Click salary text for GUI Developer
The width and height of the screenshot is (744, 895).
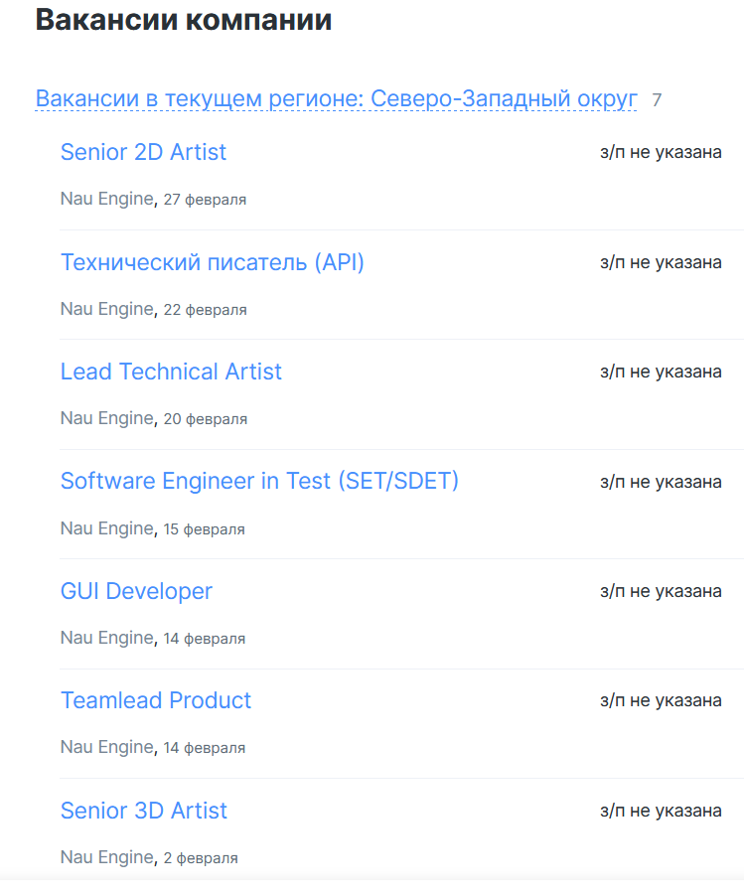pyautogui.click(x=661, y=591)
